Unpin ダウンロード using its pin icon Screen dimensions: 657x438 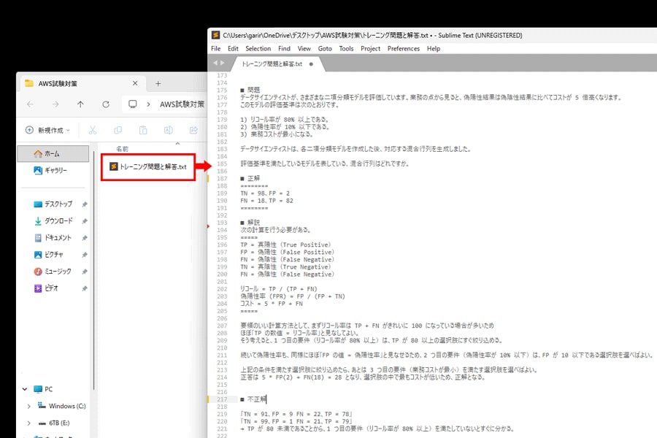(85, 221)
